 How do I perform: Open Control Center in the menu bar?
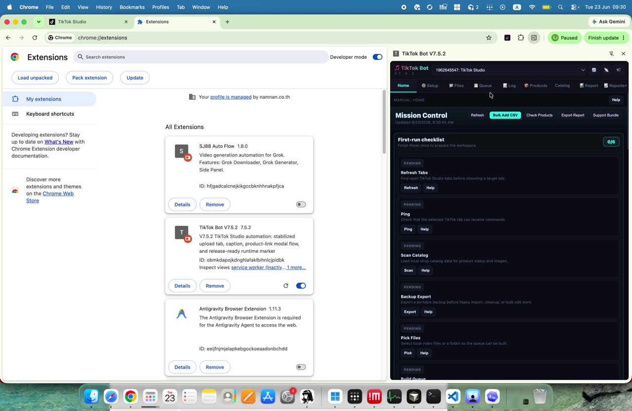click(x=575, y=7)
